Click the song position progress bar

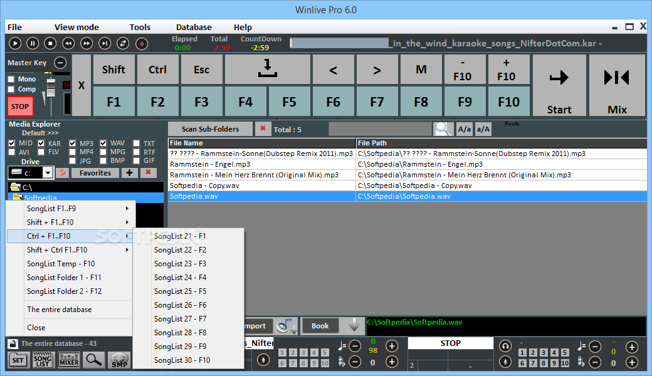click(x=340, y=43)
